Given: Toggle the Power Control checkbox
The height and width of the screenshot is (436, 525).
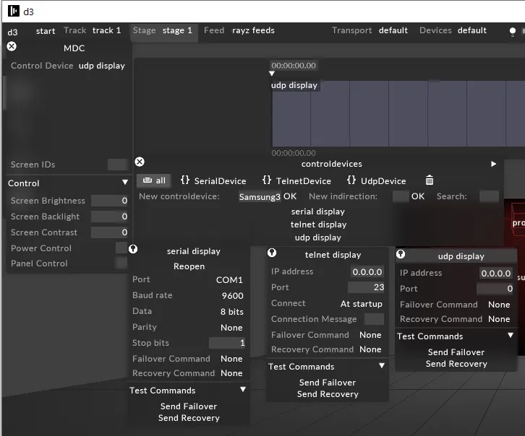Looking at the screenshot, I should pyautogui.click(x=121, y=248).
